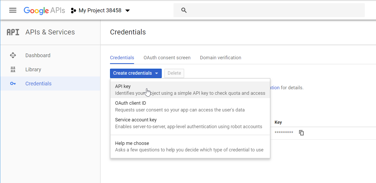Choose API key from the credentials menu
This screenshot has width=376, height=183.
click(190, 90)
